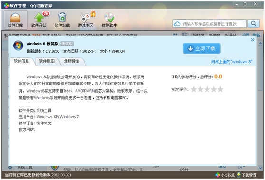Open the 软件卸载 recycle bin tool
Screen dimensions: 265x180
[62, 20]
